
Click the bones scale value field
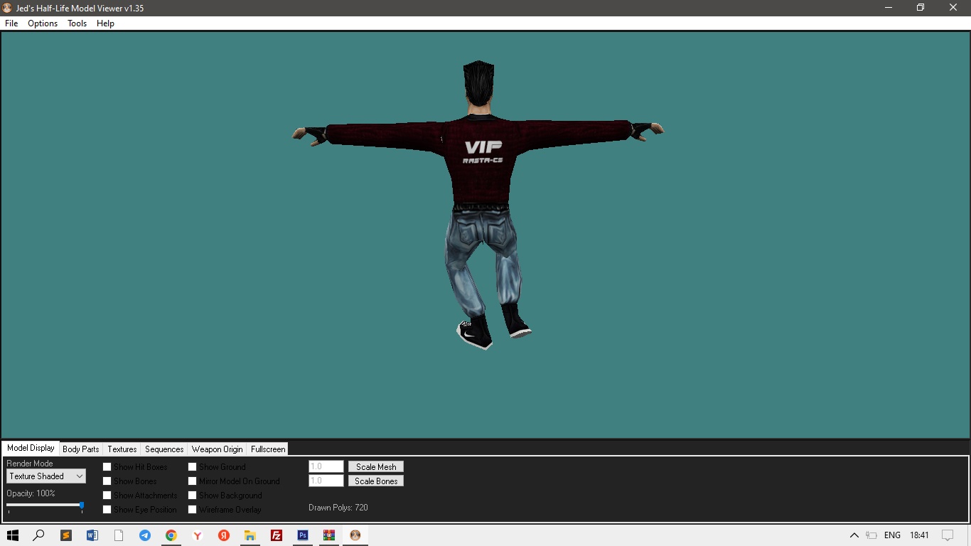coord(326,481)
